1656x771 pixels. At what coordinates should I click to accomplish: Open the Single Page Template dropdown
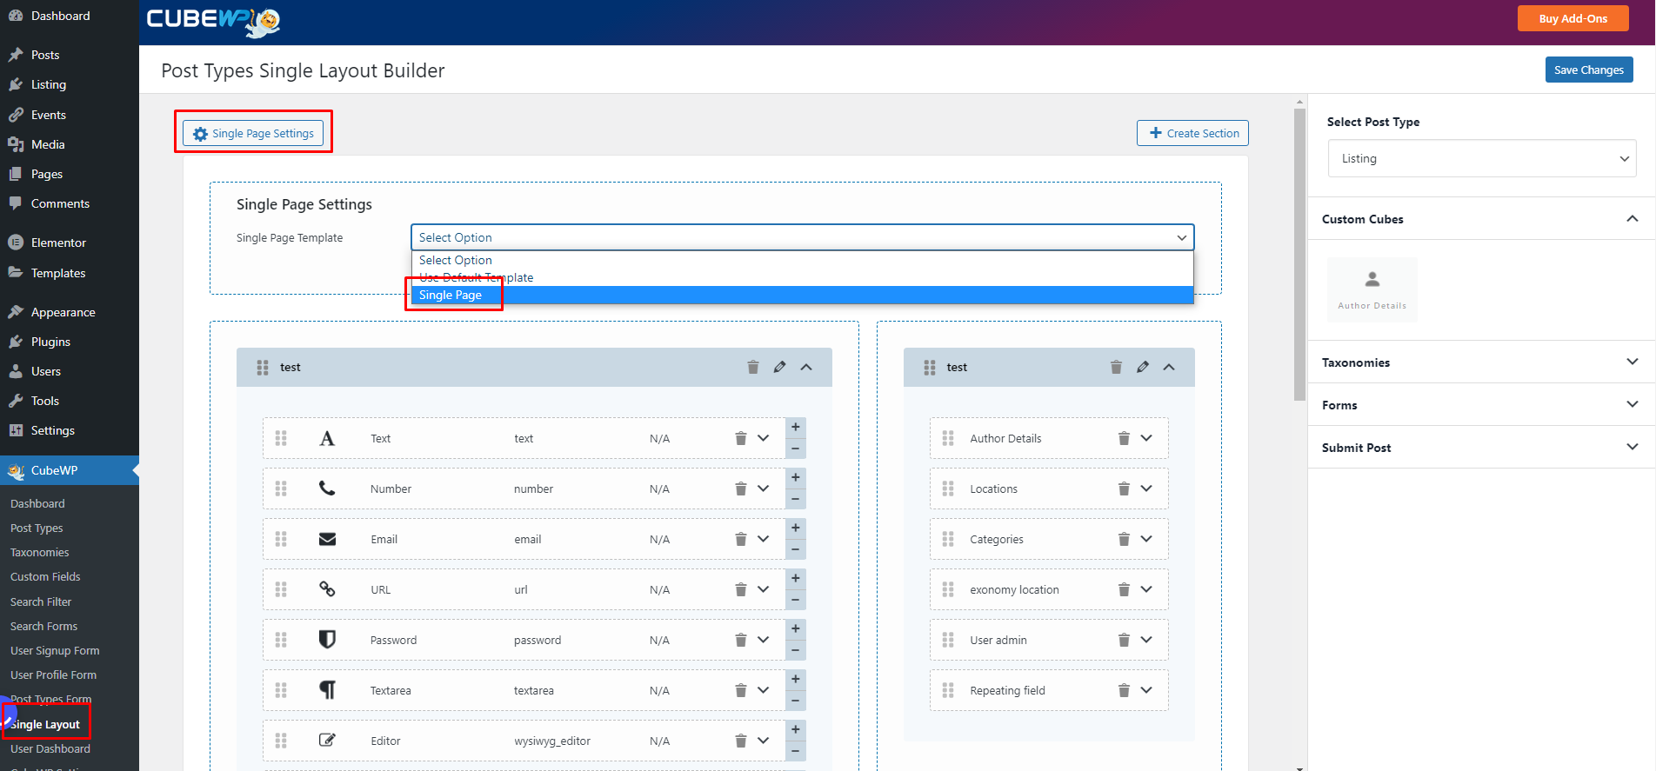click(802, 237)
